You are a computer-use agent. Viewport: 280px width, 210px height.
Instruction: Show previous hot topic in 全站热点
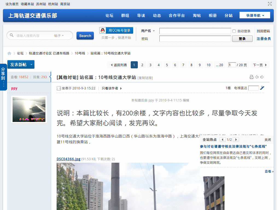(222, 140)
